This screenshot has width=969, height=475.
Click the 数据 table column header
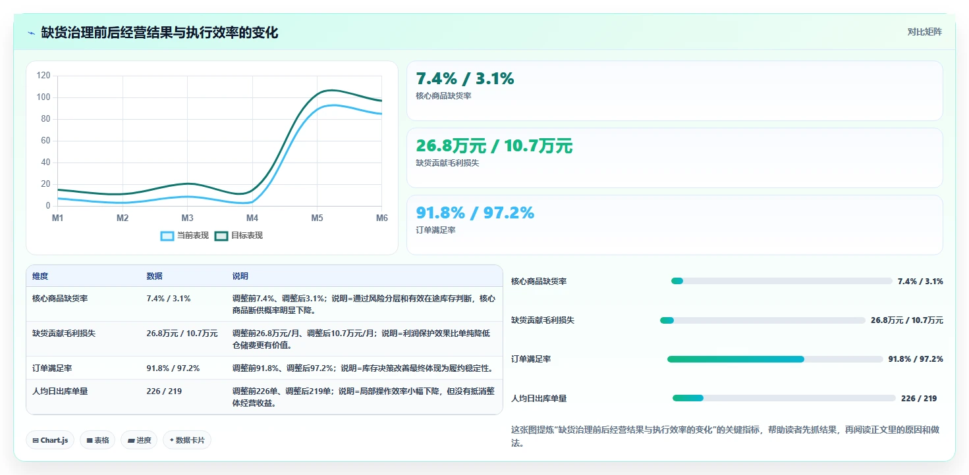(154, 276)
